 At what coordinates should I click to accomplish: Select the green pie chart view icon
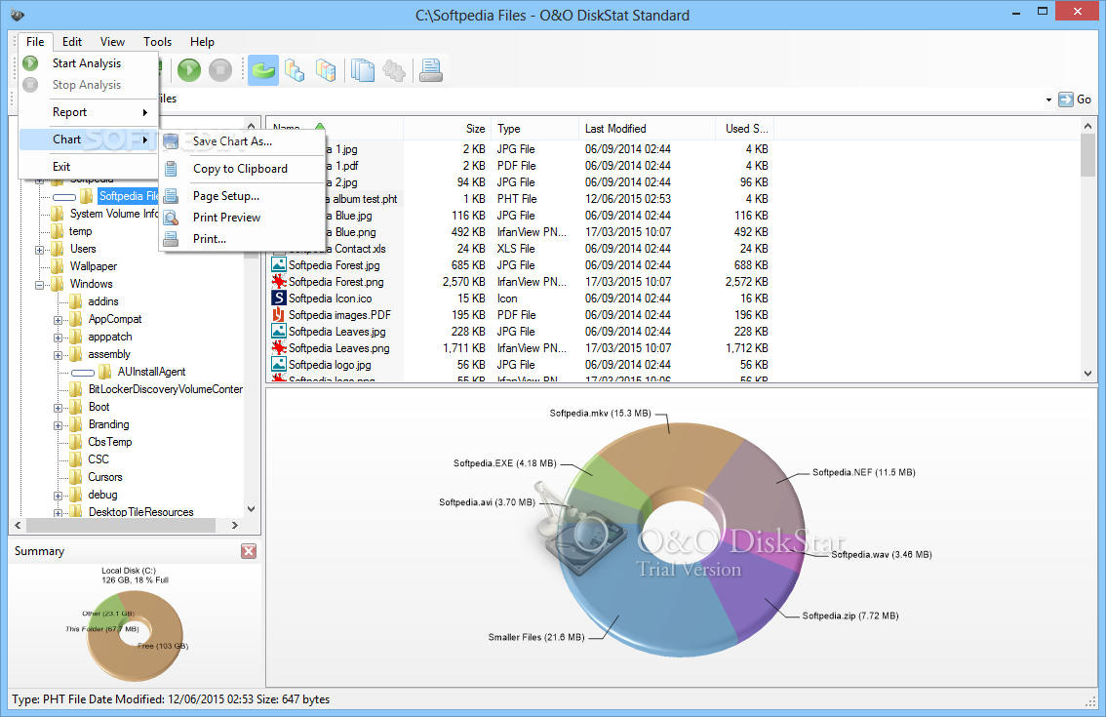pyautogui.click(x=263, y=70)
